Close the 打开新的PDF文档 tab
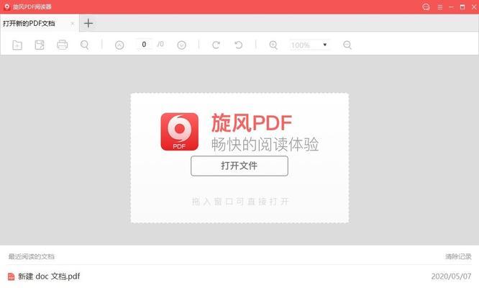 coord(73,24)
